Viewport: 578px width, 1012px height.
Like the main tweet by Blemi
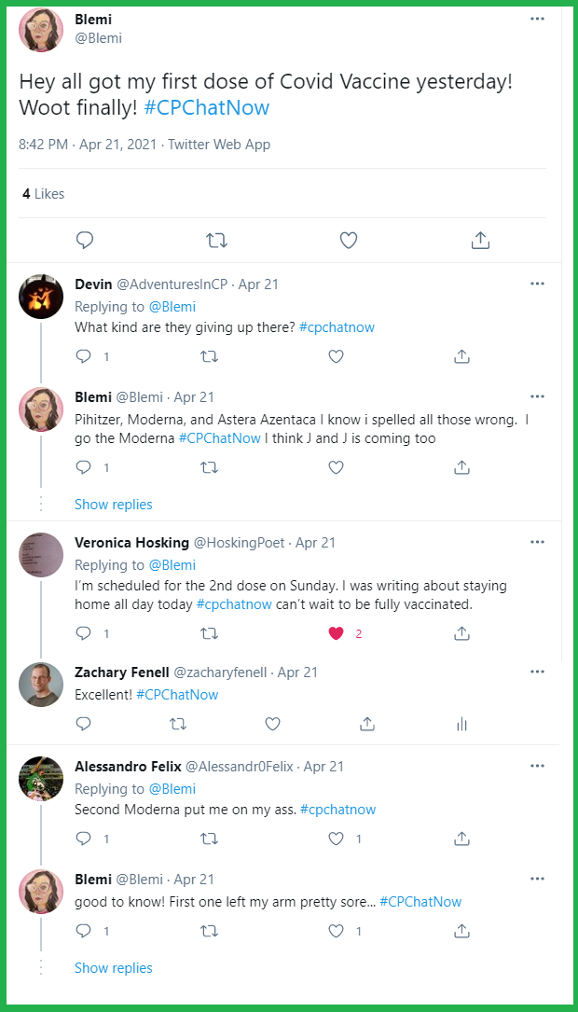[x=348, y=241]
